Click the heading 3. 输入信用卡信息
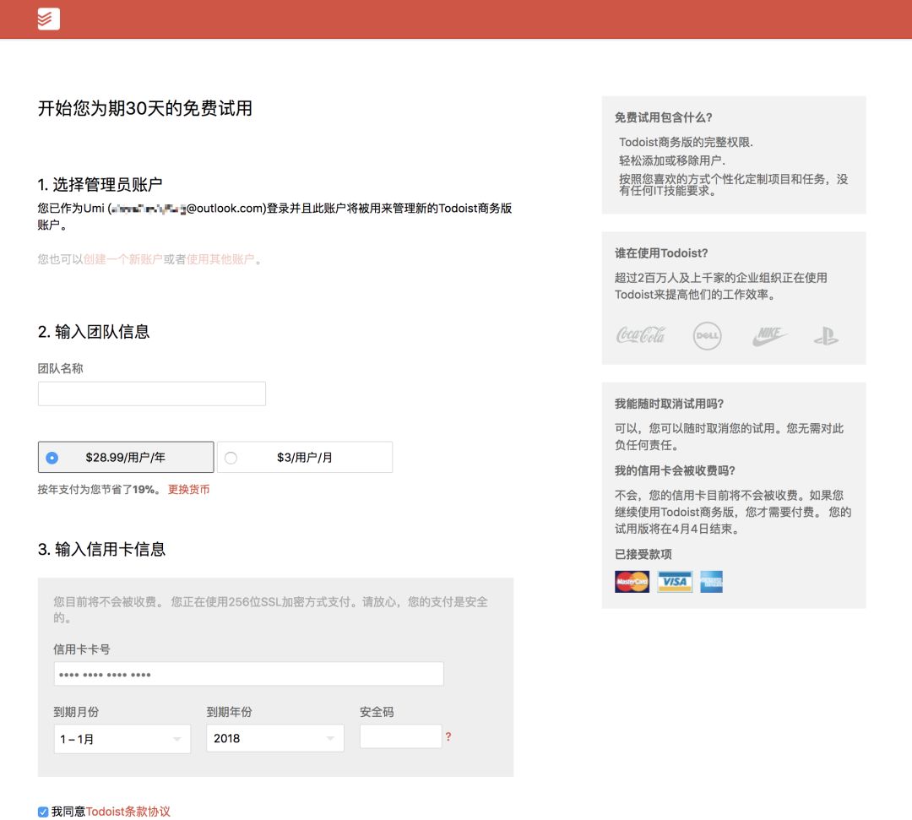 point(102,549)
